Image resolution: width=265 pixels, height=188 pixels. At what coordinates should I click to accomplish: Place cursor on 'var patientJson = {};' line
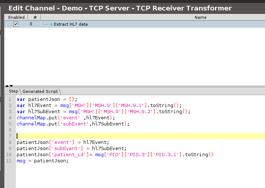[x=47, y=99]
